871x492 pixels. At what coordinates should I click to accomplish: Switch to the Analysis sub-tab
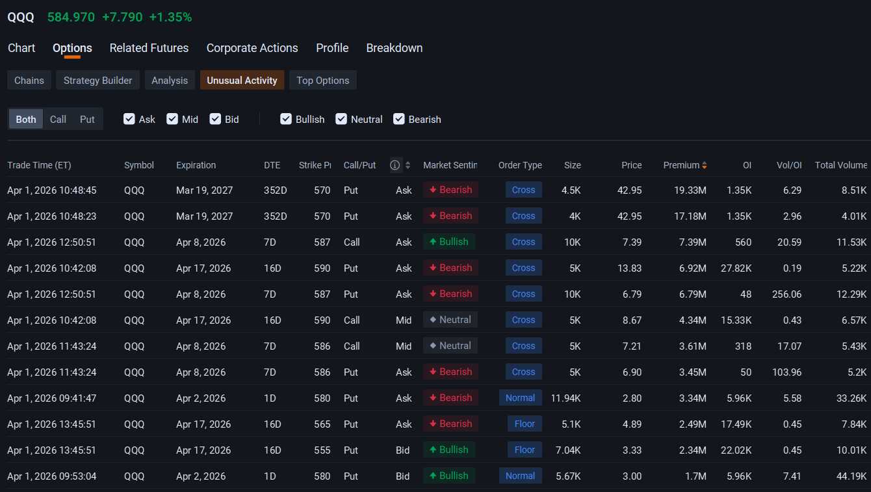point(170,80)
